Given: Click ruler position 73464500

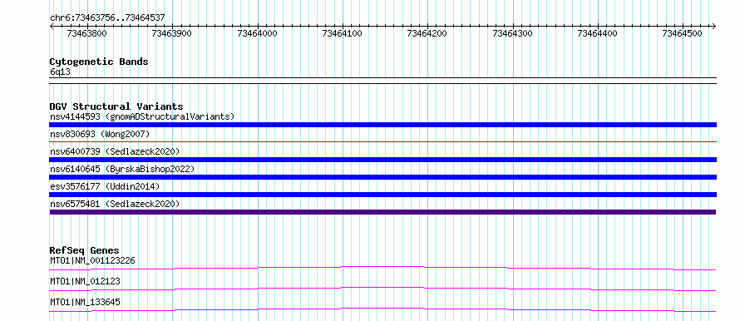Looking at the screenshot, I should 683,33.
